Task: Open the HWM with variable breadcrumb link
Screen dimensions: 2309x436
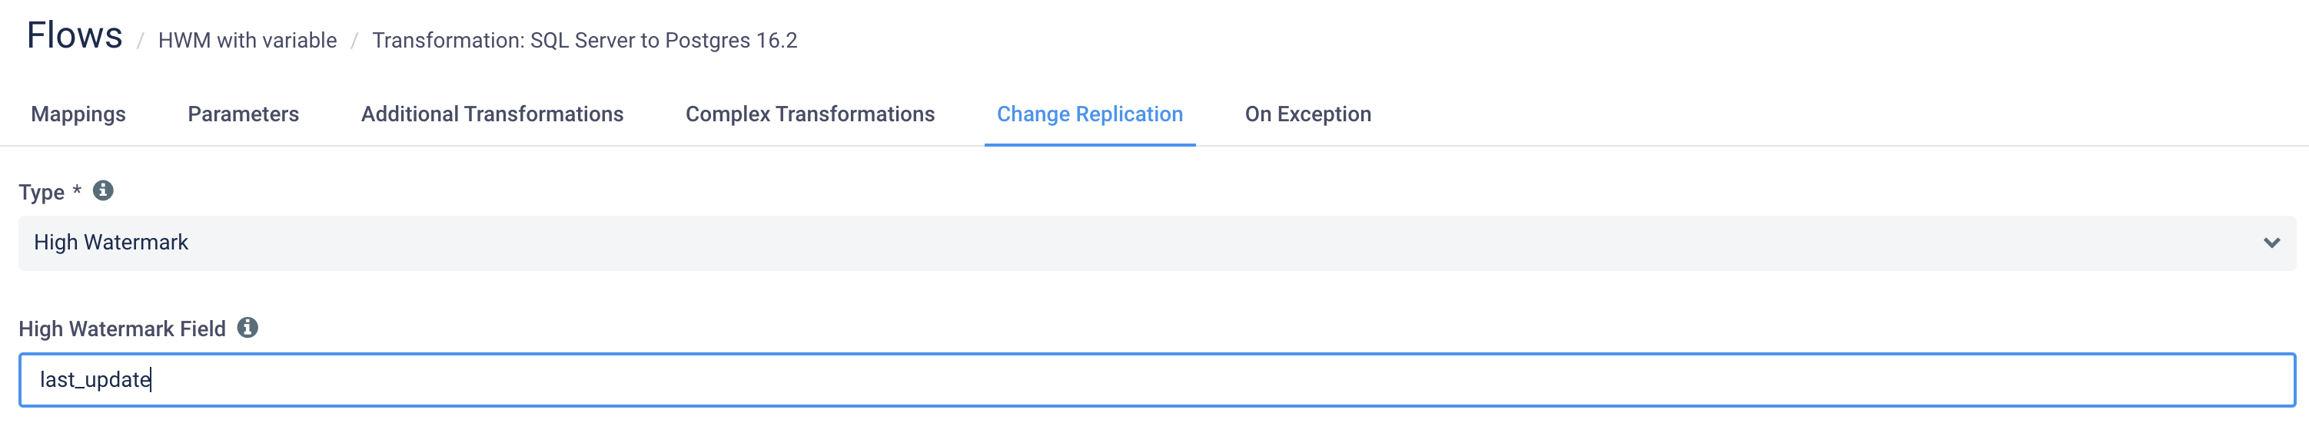Action: point(248,40)
